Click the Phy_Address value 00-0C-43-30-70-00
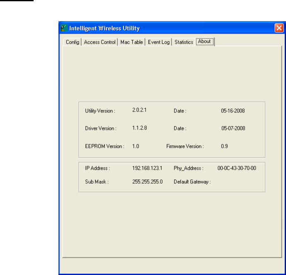Image resolution: width=286 pixels, height=275 pixels. pos(237,168)
